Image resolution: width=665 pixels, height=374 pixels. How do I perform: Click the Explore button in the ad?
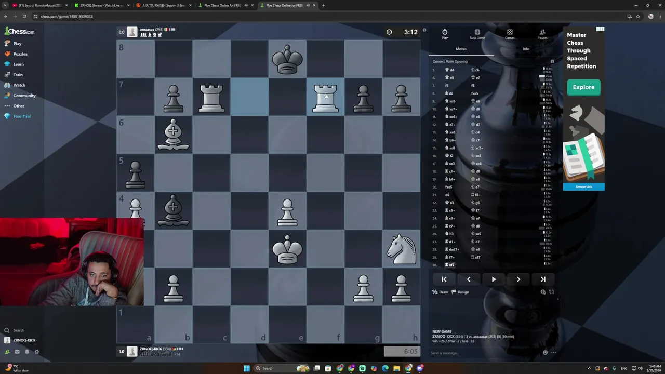[x=583, y=87]
